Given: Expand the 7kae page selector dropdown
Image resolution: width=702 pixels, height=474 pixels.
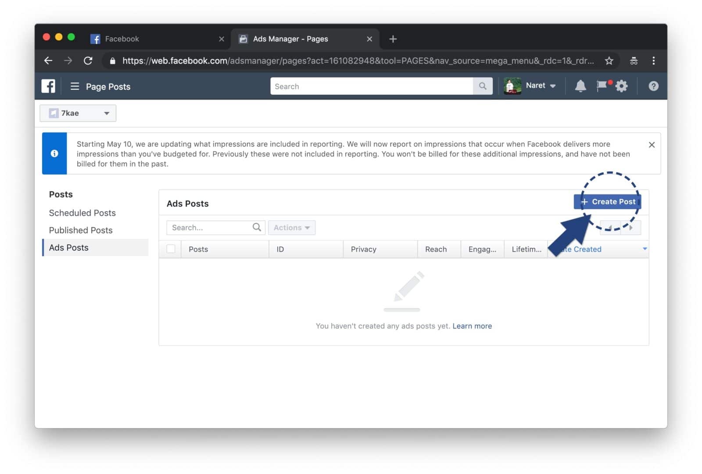Looking at the screenshot, I should (78, 113).
